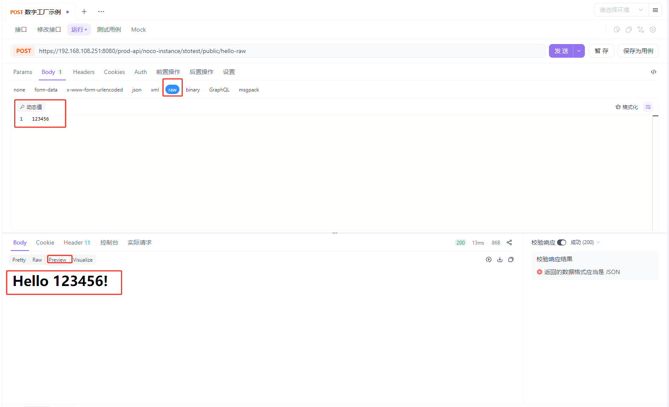Expand the 成功 (200) validation dropdown

(597, 242)
